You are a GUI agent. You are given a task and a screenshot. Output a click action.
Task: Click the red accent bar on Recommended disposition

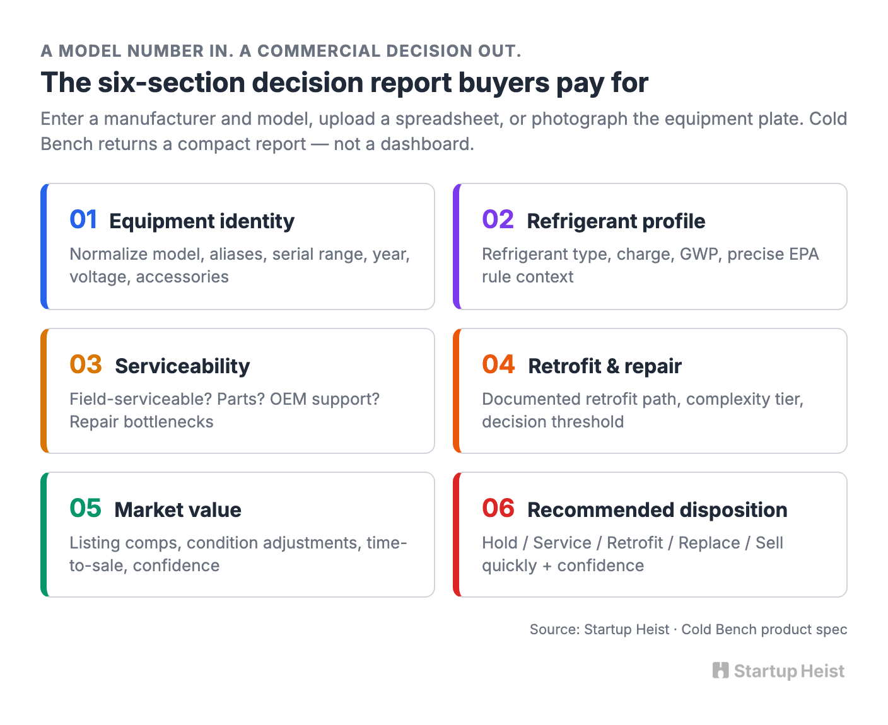tap(456, 535)
